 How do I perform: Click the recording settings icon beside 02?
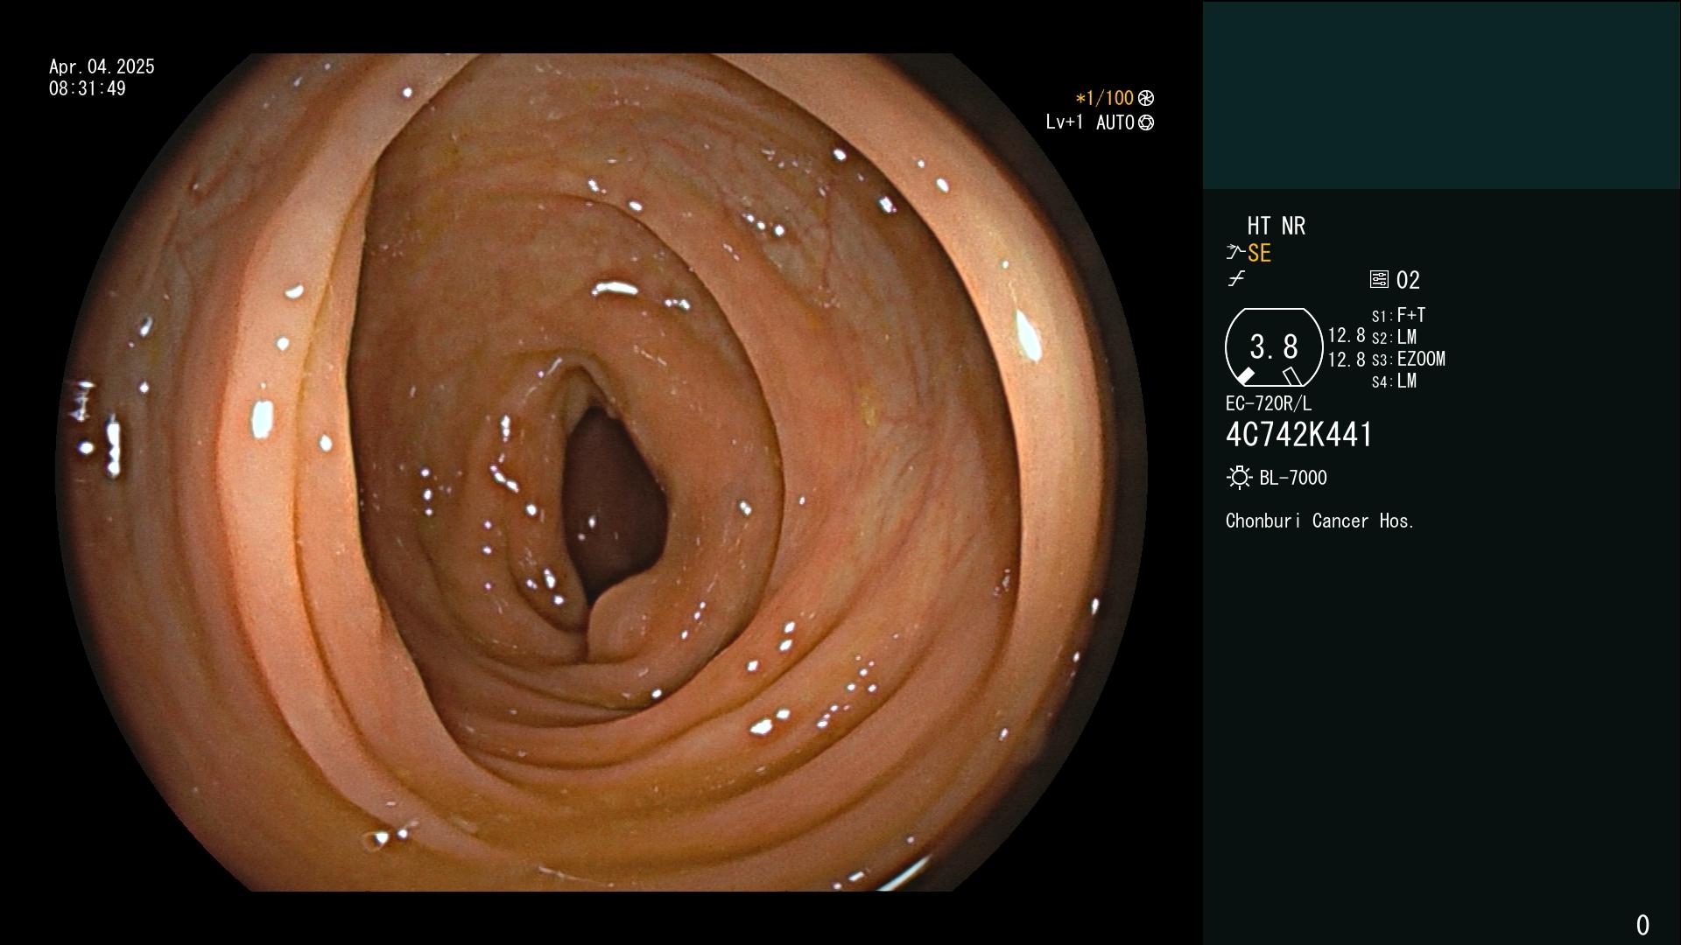(1379, 279)
